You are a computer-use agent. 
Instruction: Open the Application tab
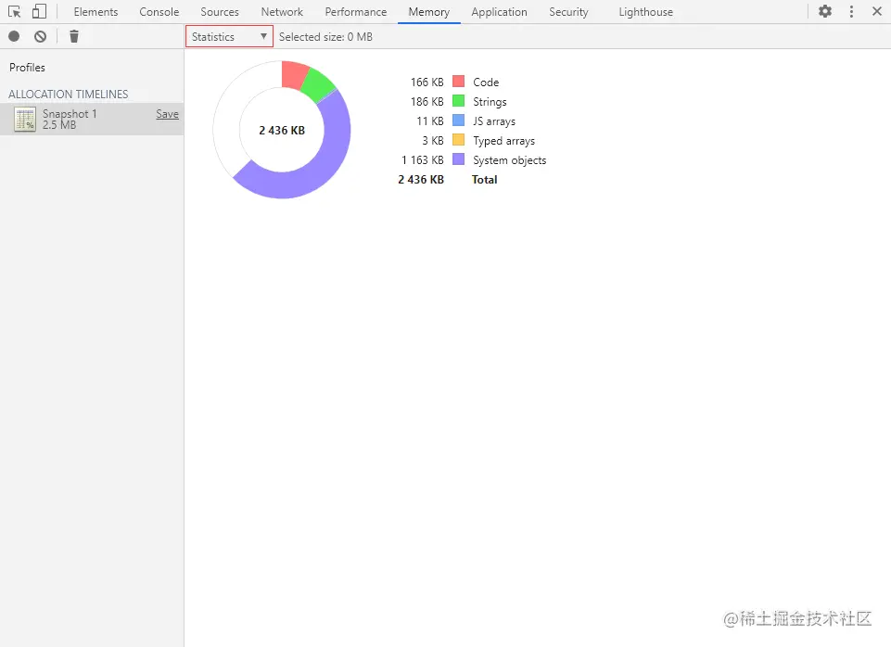pos(499,12)
